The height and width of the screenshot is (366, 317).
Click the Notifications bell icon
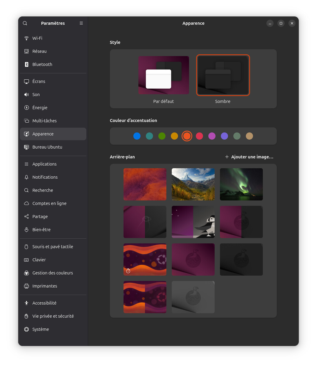tap(26, 177)
